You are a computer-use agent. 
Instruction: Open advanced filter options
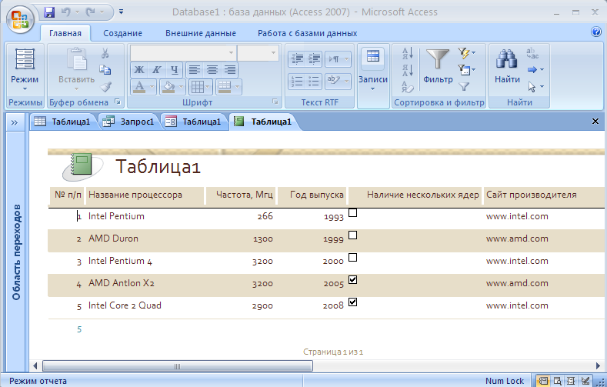[x=466, y=70]
